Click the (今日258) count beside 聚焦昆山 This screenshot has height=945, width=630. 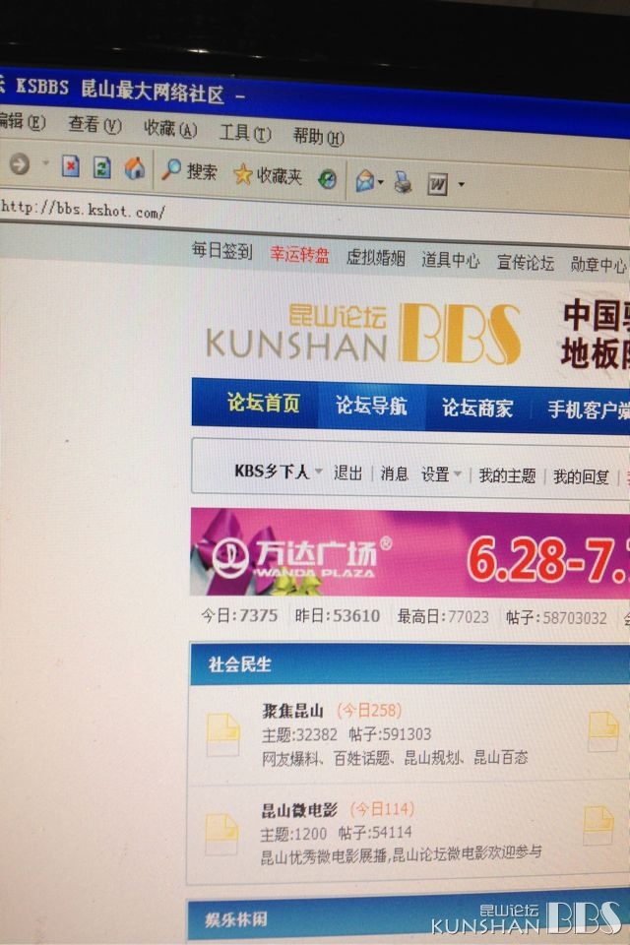tap(369, 710)
